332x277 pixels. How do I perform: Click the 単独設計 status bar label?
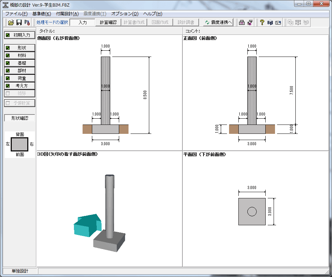pos(20,271)
